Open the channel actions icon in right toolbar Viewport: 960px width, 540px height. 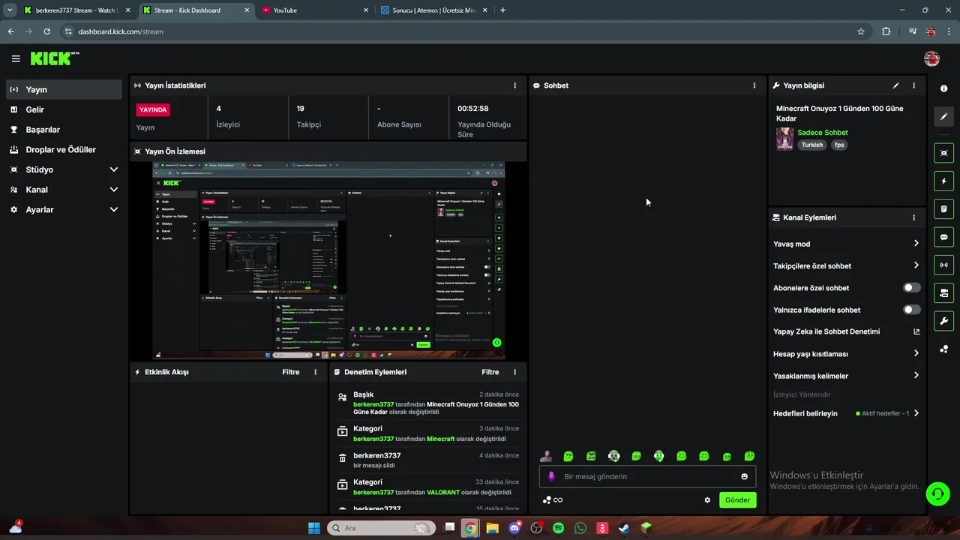(x=943, y=292)
